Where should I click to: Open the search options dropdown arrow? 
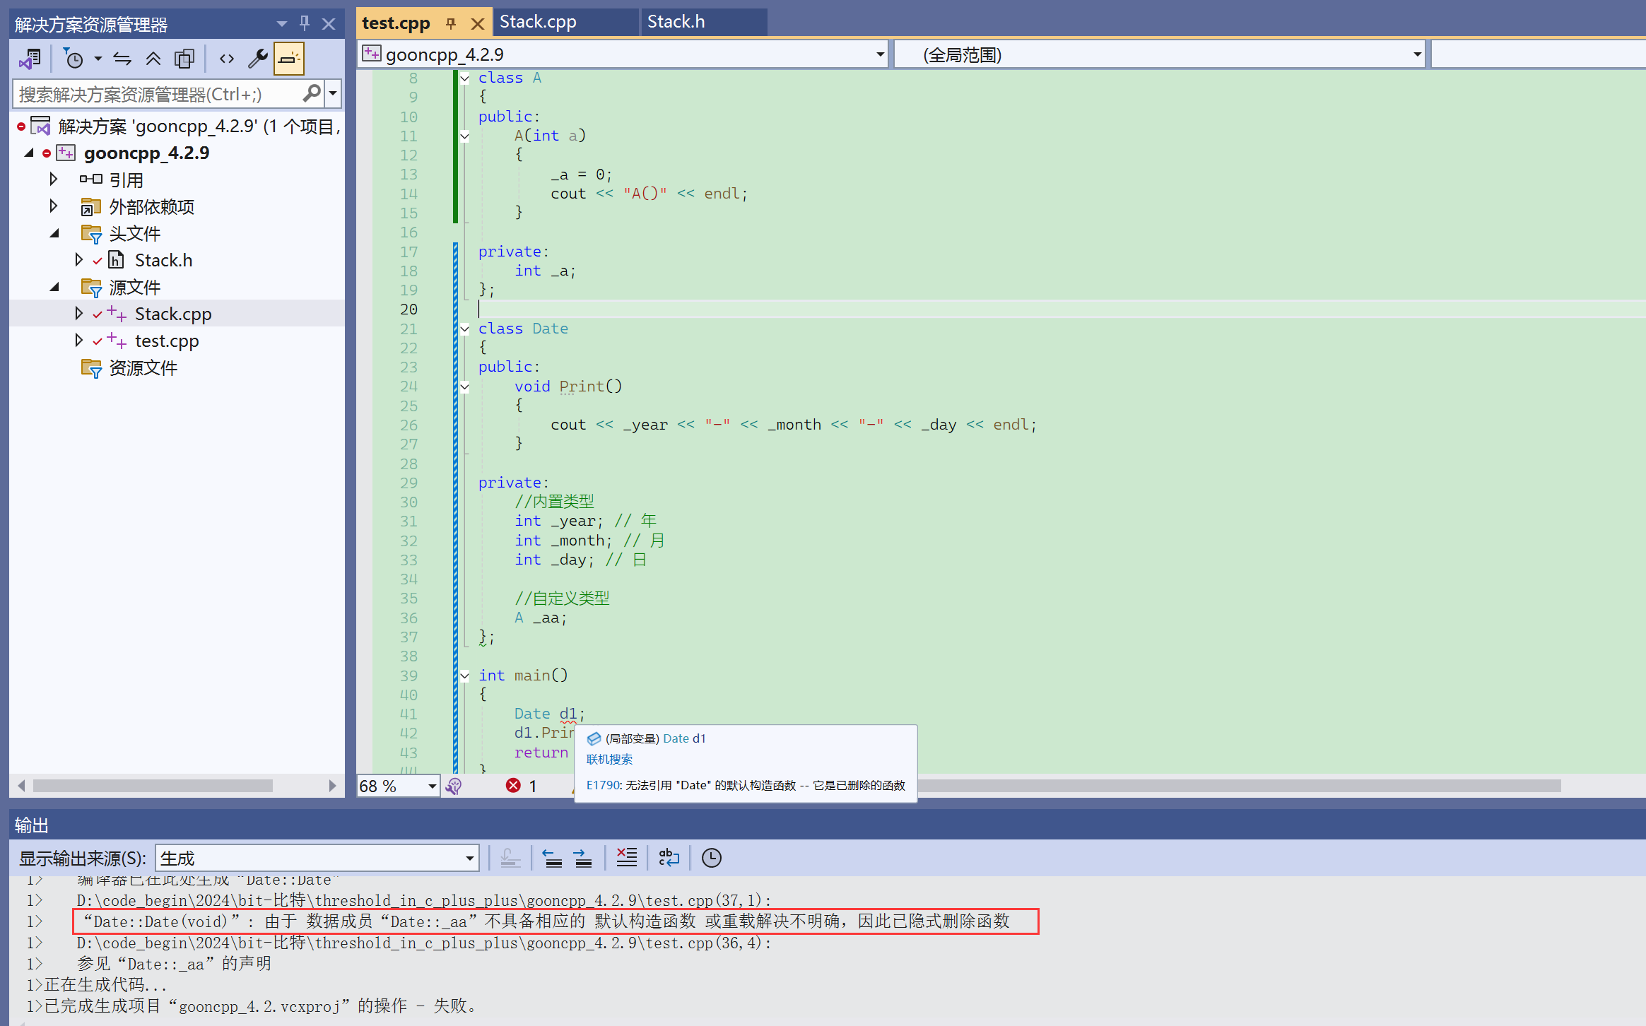333,93
